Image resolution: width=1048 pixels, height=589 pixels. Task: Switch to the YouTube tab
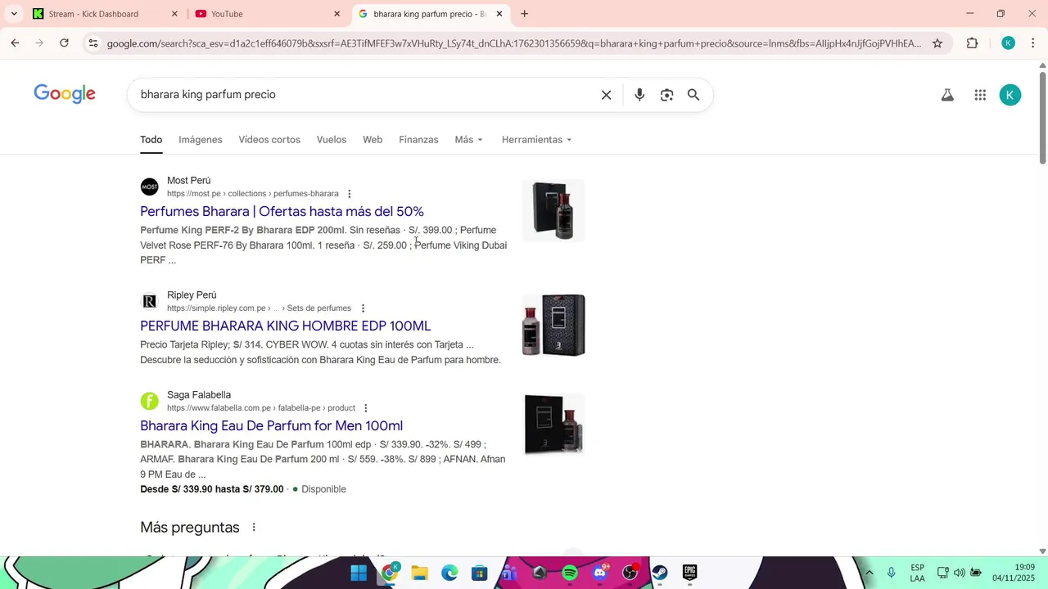tap(268, 14)
